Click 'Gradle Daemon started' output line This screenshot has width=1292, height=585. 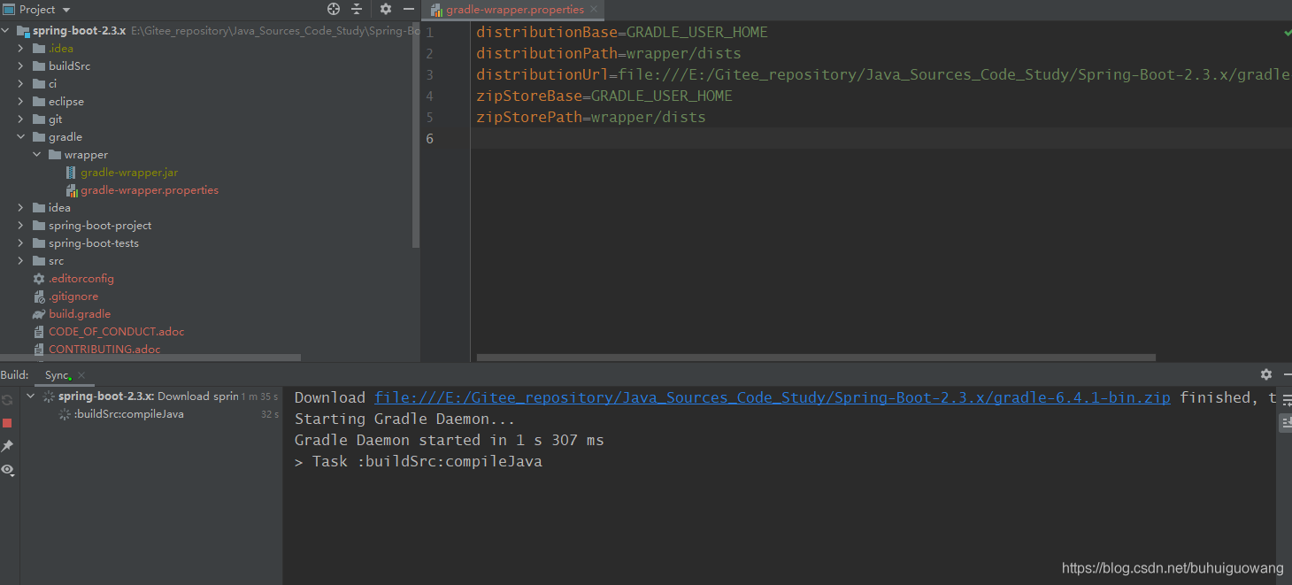(x=450, y=440)
